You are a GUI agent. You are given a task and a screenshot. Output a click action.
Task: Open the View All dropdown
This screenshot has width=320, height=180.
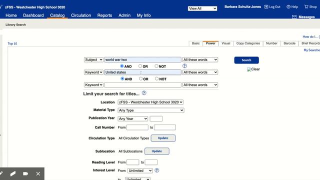point(202,8)
